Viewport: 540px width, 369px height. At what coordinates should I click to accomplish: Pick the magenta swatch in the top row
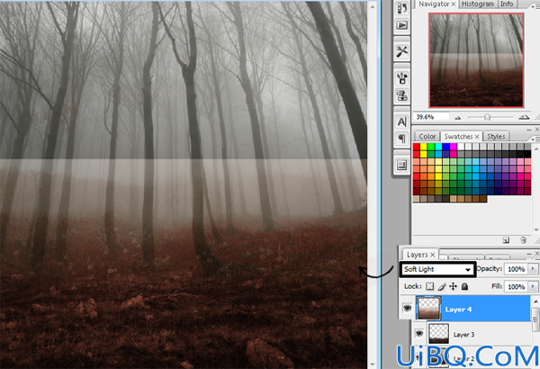[x=454, y=147]
